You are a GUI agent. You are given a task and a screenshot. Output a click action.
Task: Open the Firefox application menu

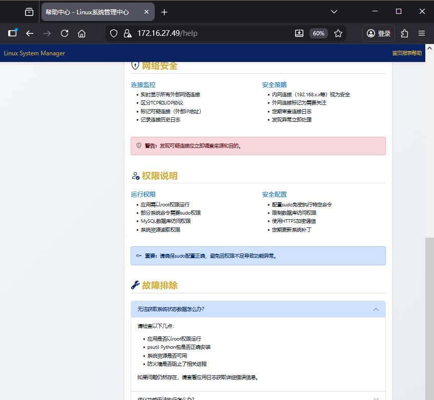pos(422,33)
